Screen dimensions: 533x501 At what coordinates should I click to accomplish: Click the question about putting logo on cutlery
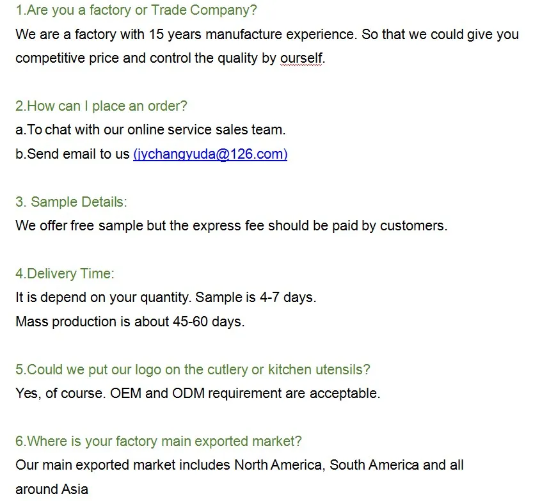193,370
